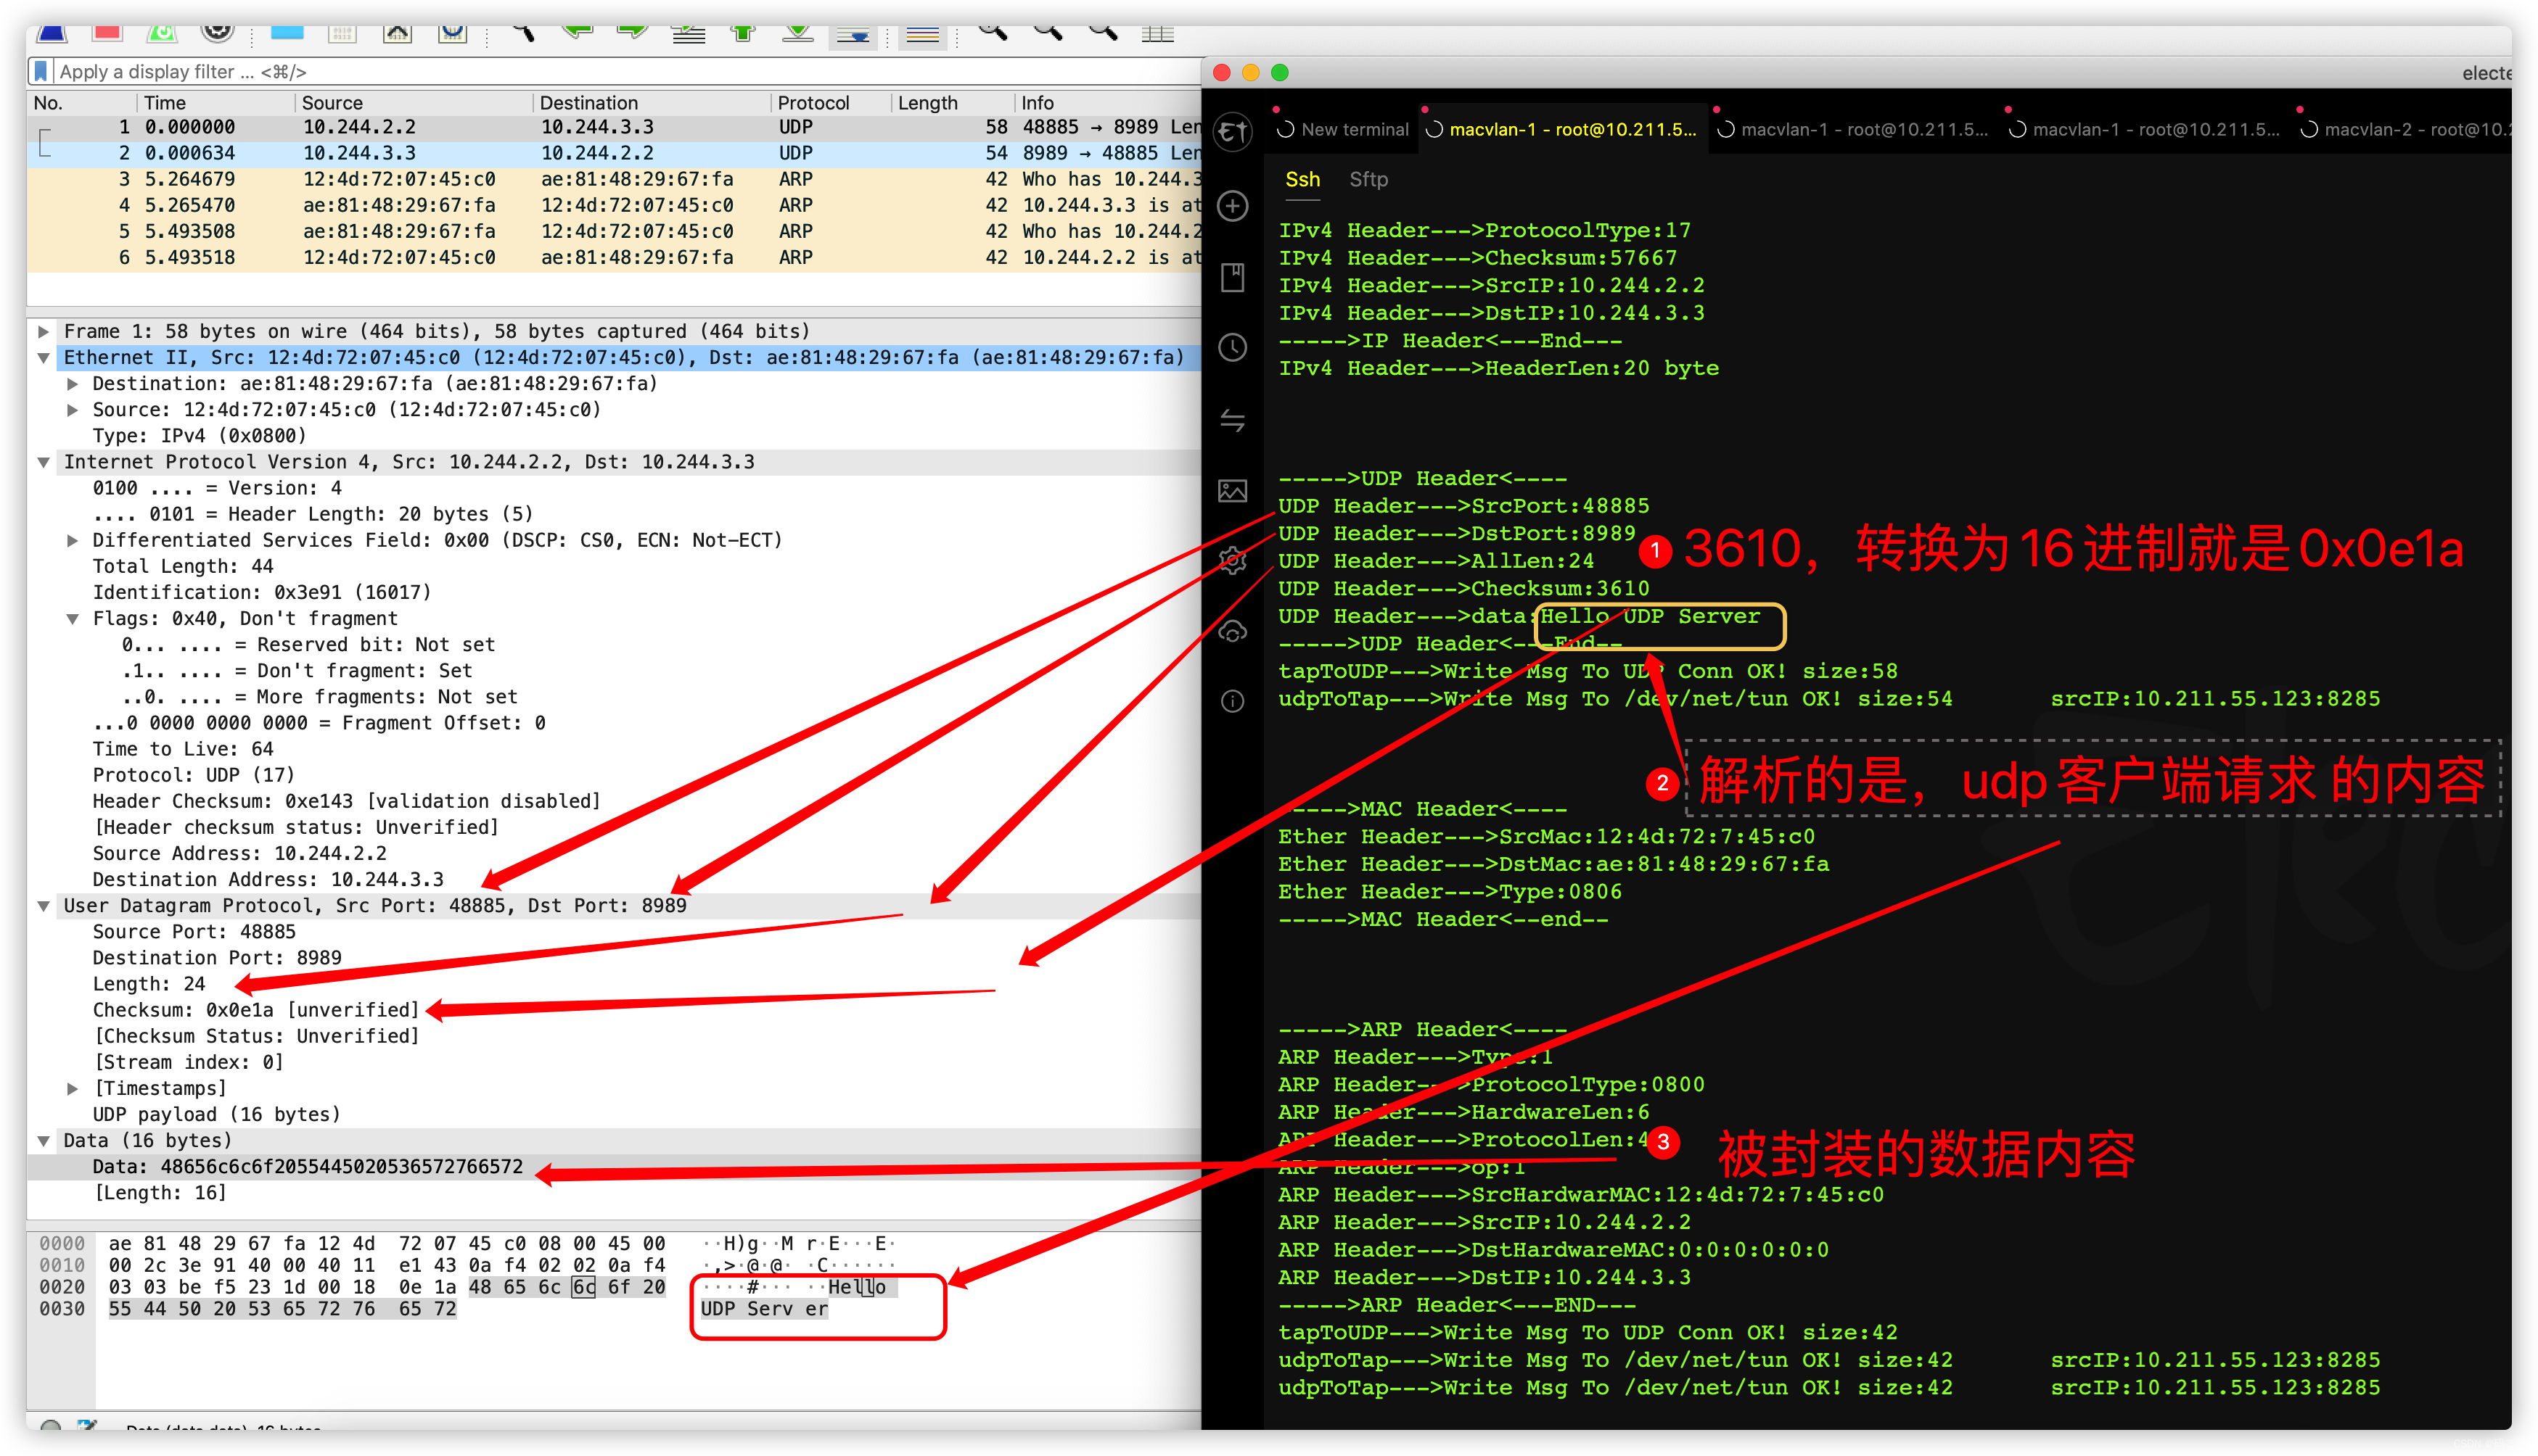The height and width of the screenshot is (1456, 2538).
Task: Open the cloud sync icon in sidebar
Action: [1233, 631]
